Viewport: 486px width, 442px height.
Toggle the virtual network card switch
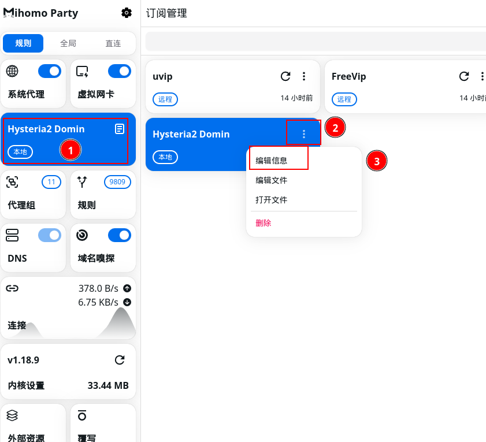pos(120,71)
